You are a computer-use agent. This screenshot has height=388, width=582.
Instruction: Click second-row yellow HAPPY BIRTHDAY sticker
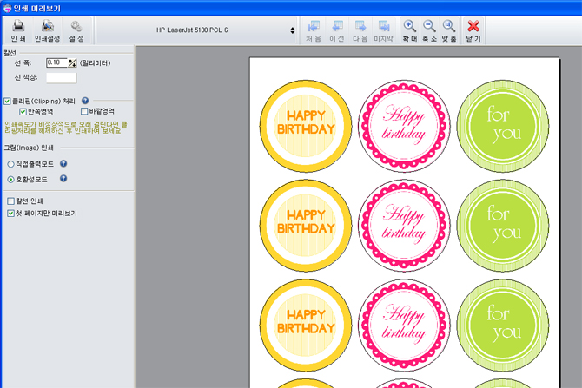[306, 226]
